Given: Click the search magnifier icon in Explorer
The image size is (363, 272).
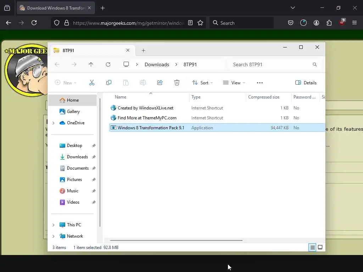Looking at the screenshot, I should pyautogui.click(x=315, y=64).
